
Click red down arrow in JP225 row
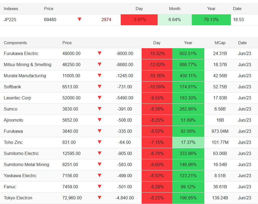coord(79,20)
